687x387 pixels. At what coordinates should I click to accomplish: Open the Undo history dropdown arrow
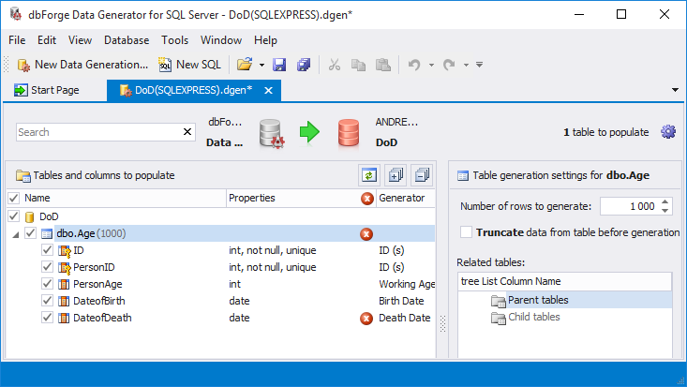431,65
